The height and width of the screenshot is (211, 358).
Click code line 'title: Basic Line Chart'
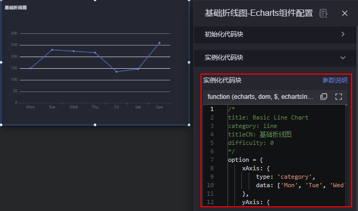coord(268,117)
